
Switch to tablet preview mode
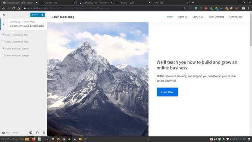pos(37,133)
